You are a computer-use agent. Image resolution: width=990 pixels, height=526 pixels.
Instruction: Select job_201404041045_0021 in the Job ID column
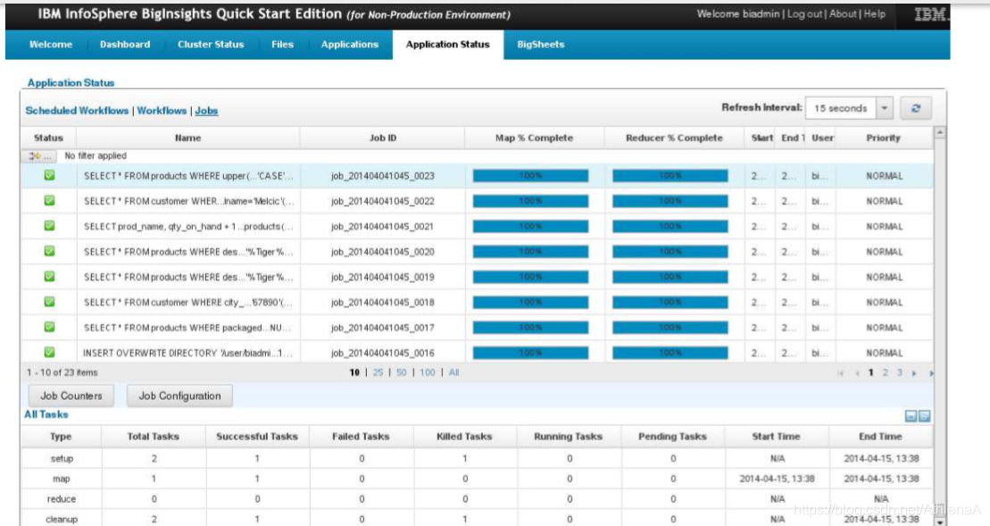383,227
